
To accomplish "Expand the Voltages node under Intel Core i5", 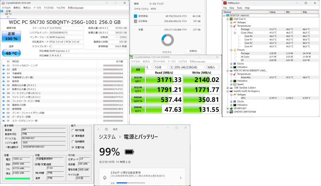I will tap(232, 22).
